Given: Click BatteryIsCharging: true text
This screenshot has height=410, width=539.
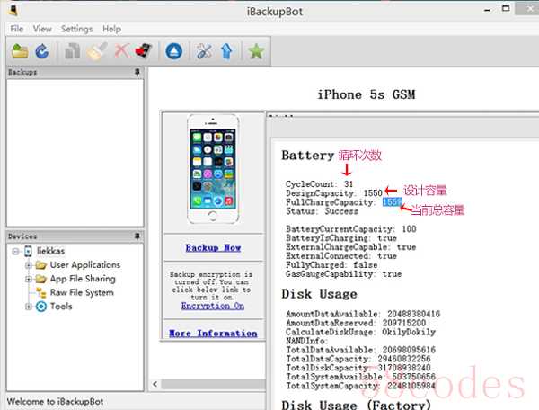Looking at the screenshot, I should coord(341,238).
